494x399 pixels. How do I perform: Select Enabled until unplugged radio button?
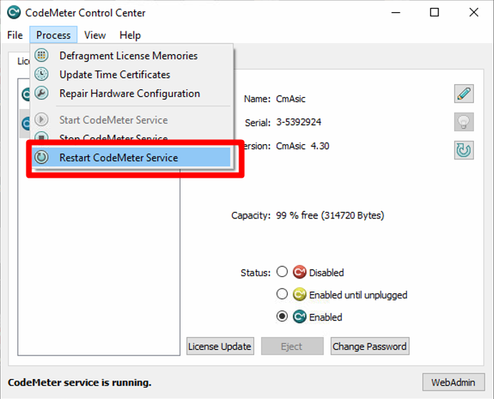(282, 294)
